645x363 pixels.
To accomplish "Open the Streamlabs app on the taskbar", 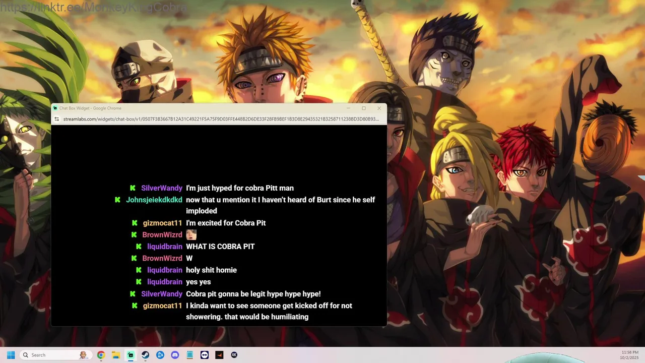I will 131,355.
